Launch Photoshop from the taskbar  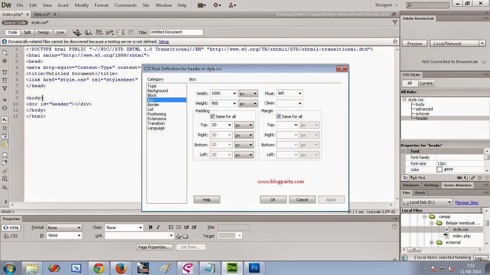[254, 267]
